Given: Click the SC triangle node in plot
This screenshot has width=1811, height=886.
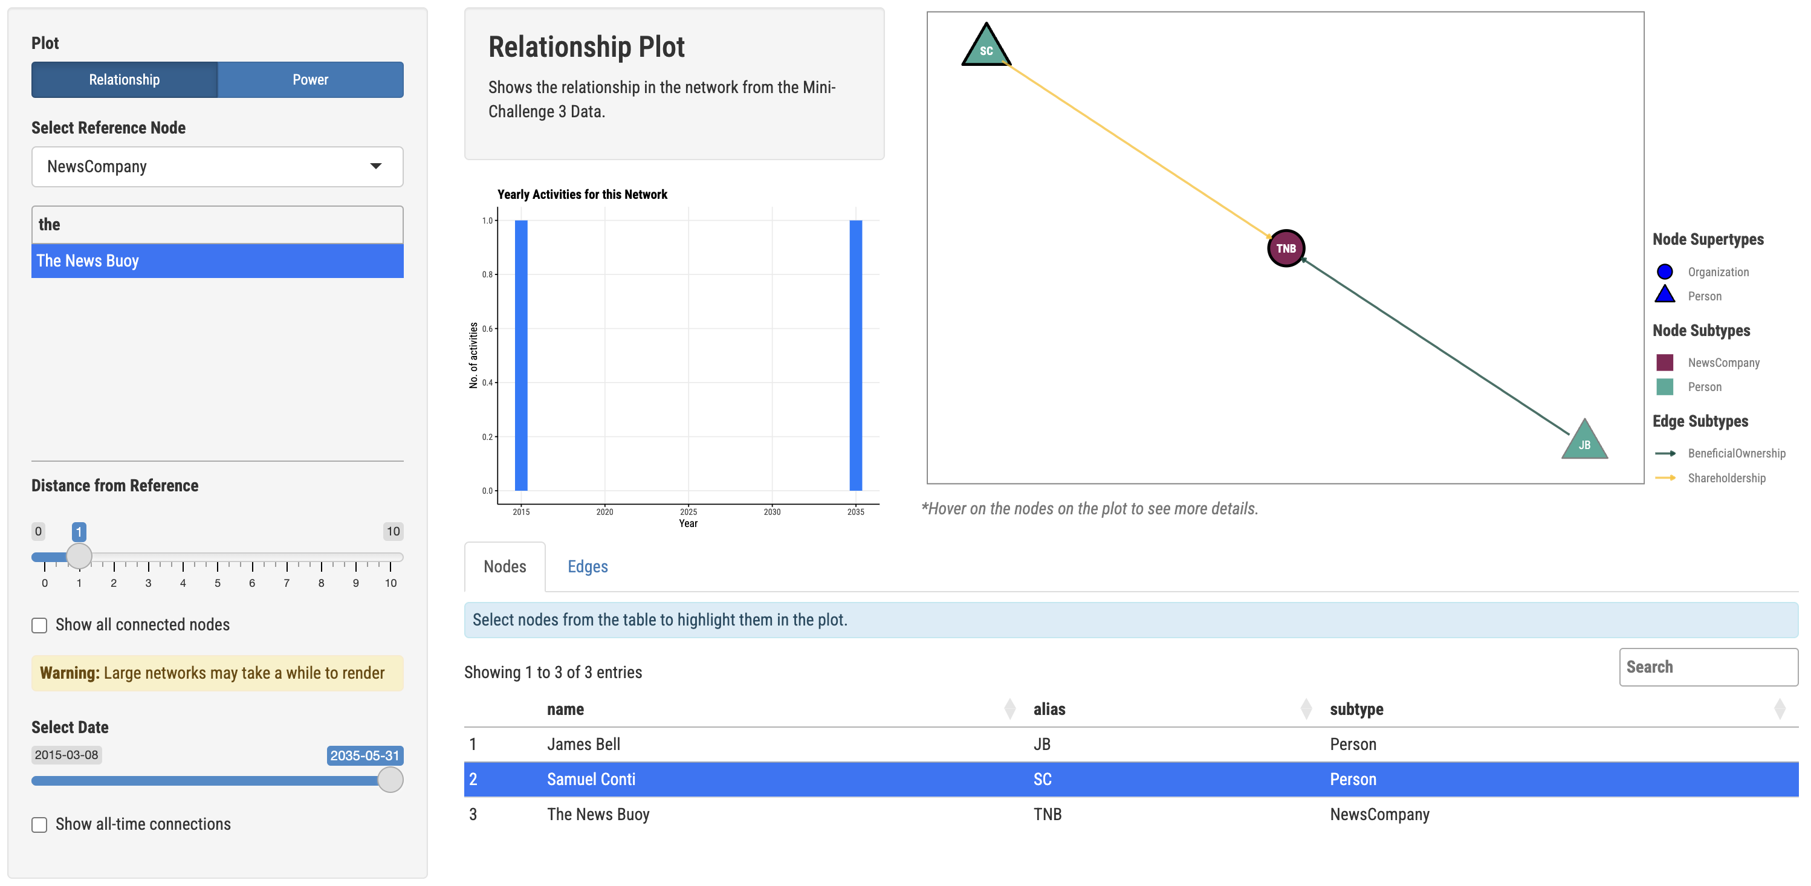Looking at the screenshot, I should coord(986,48).
